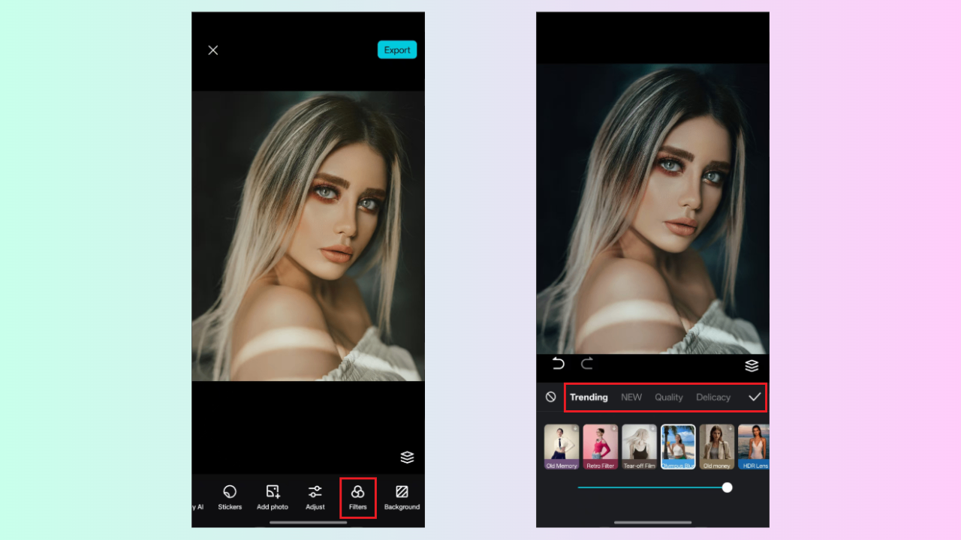Select the Background tool
Image resolution: width=961 pixels, height=540 pixels.
click(x=402, y=496)
